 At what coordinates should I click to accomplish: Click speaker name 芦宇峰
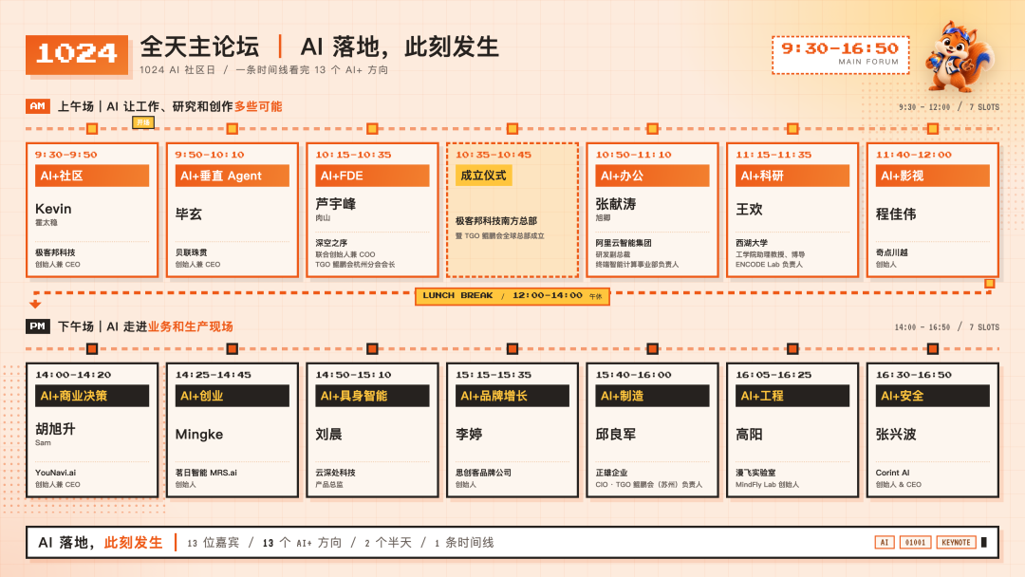tap(335, 204)
